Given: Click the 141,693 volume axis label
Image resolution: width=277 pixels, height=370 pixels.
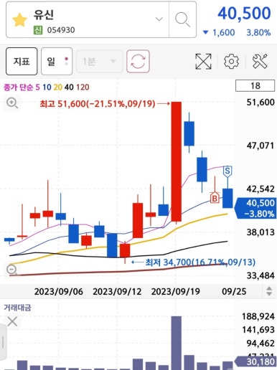Looking at the screenshot, I should pyautogui.click(x=258, y=330).
